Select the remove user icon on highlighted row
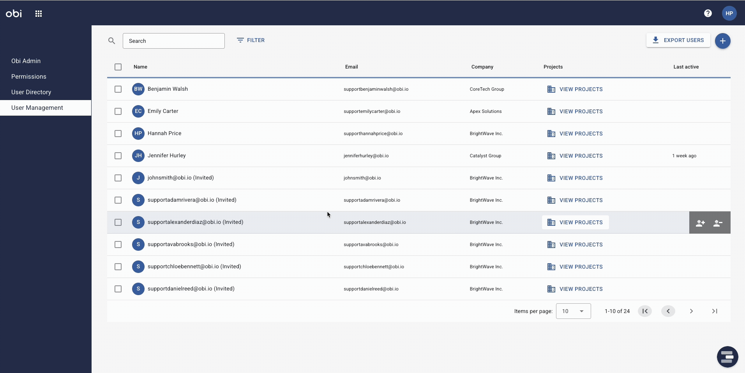The width and height of the screenshot is (745, 373). (718, 223)
